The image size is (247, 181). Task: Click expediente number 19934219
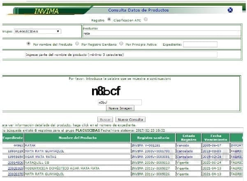pyautogui.click(x=16, y=151)
